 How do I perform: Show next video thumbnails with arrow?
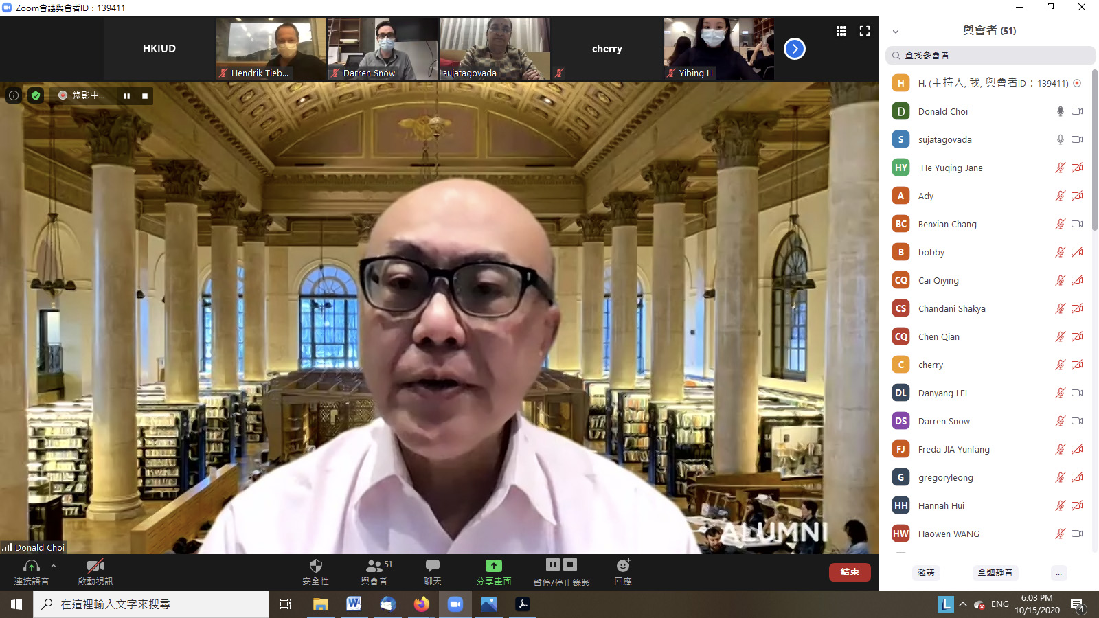click(794, 49)
